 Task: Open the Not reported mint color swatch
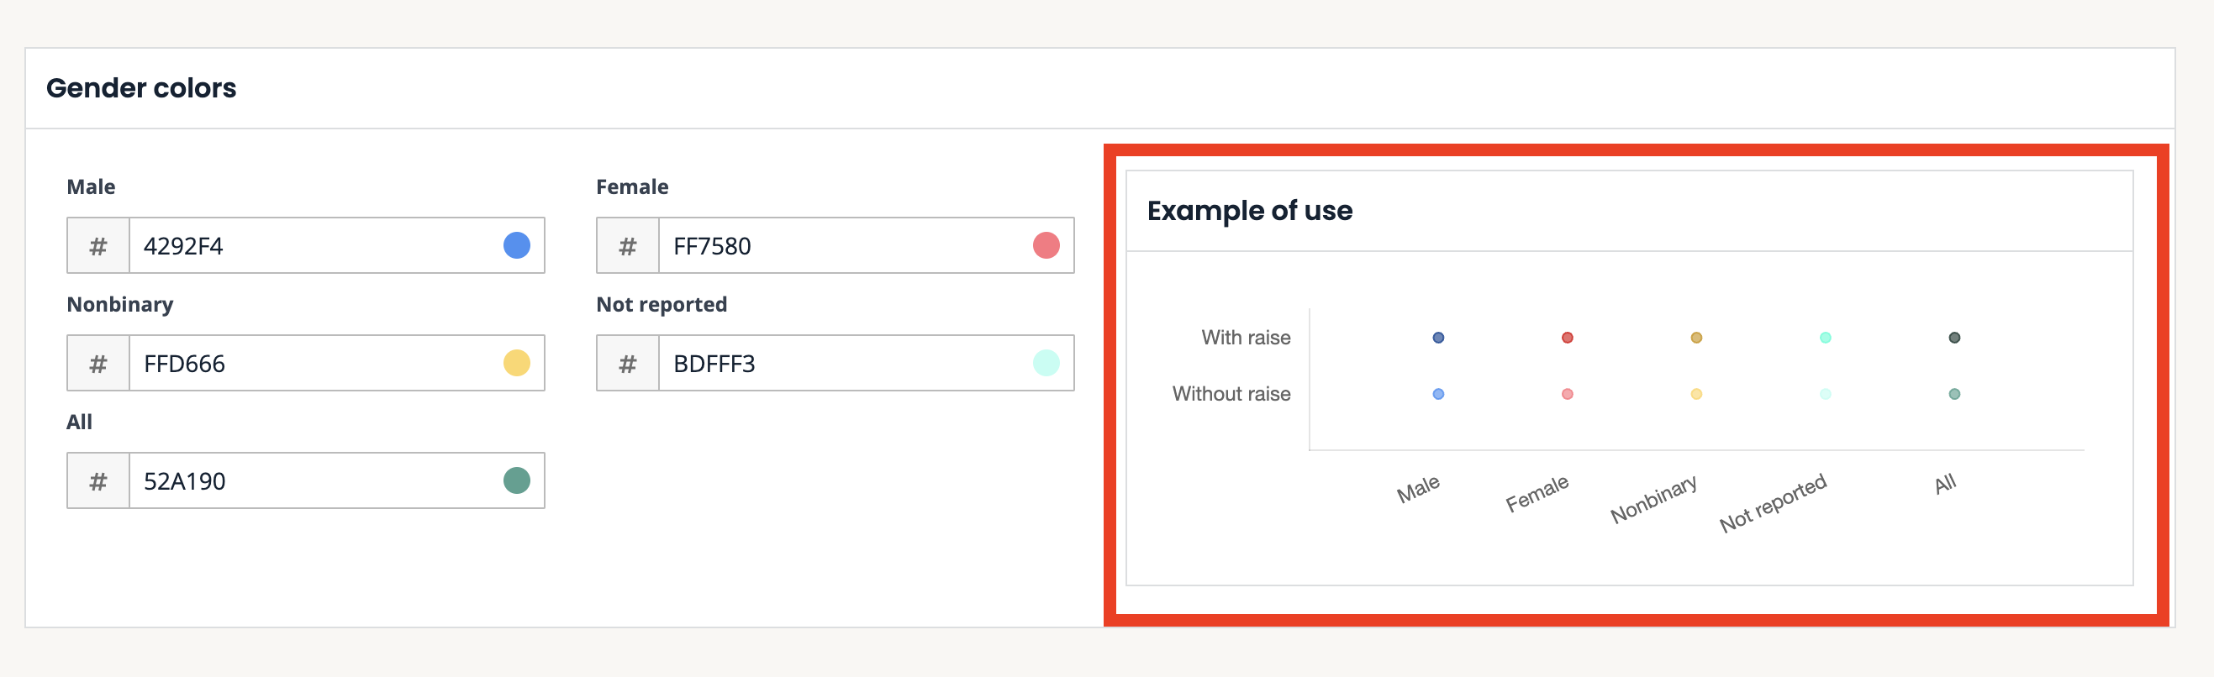coord(1046,364)
